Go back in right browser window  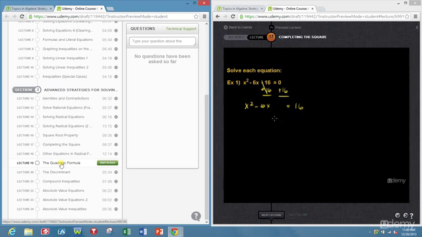[218, 16]
